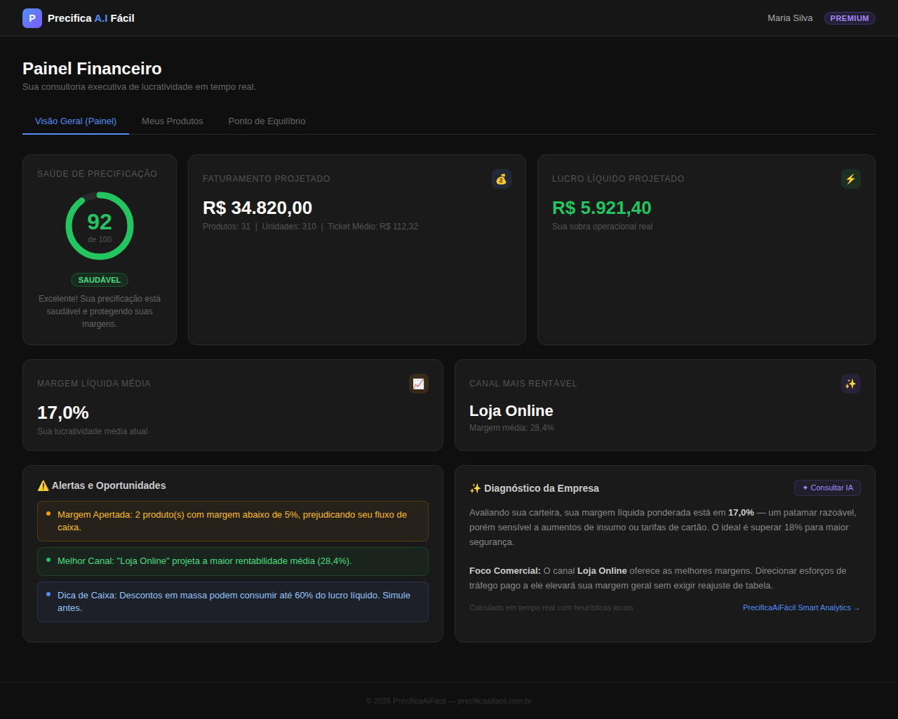Image resolution: width=898 pixels, height=719 pixels.
Task: Switch to the Meus Produtos tab
Action: pyautogui.click(x=173, y=121)
